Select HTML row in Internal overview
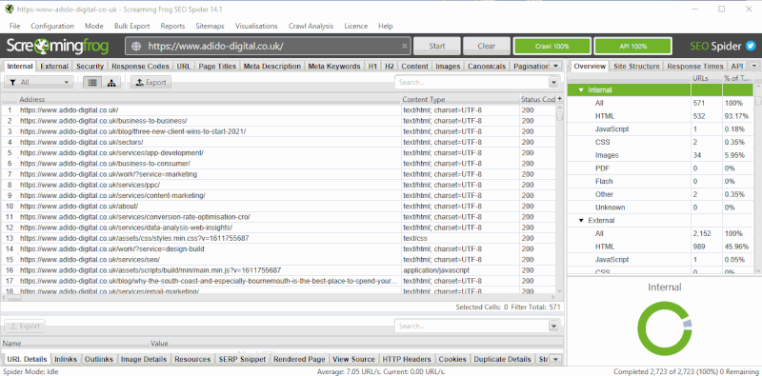This screenshot has width=762, height=376. tap(661, 116)
